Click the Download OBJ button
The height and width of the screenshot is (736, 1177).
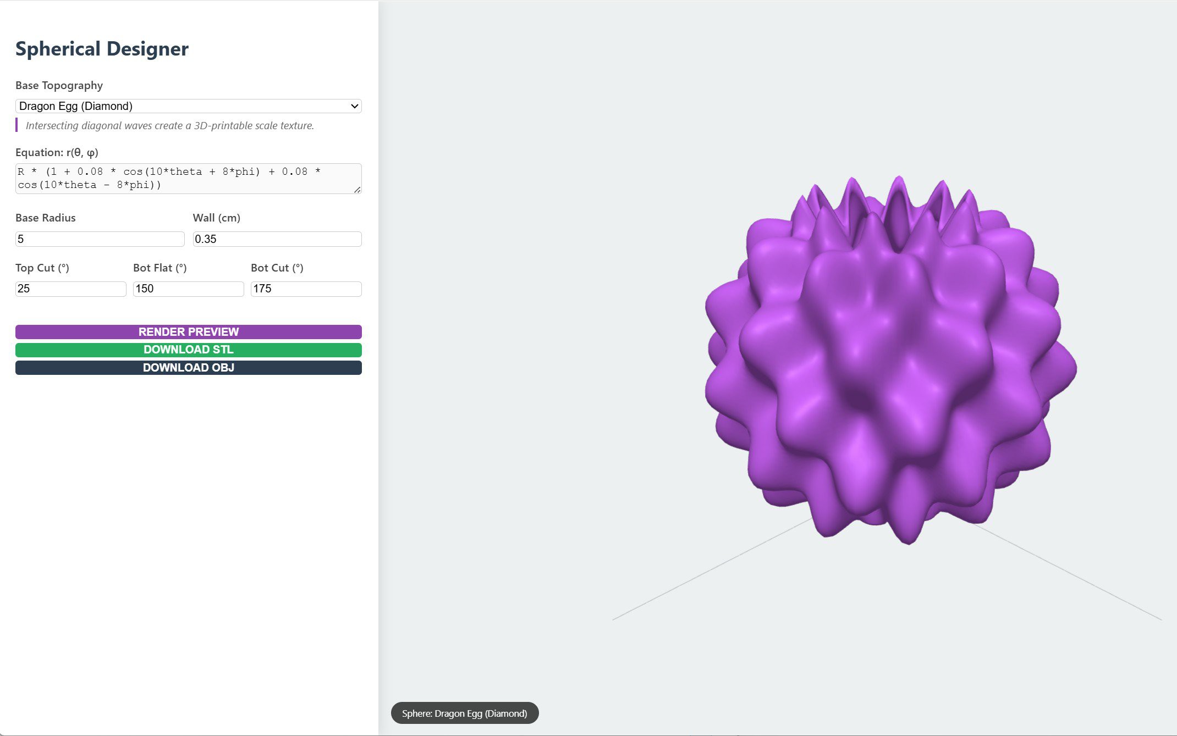(x=188, y=368)
